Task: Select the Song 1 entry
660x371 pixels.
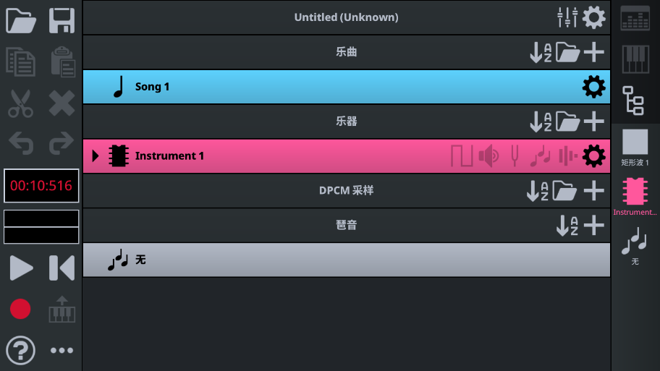Action: click(x=289, y=87)
